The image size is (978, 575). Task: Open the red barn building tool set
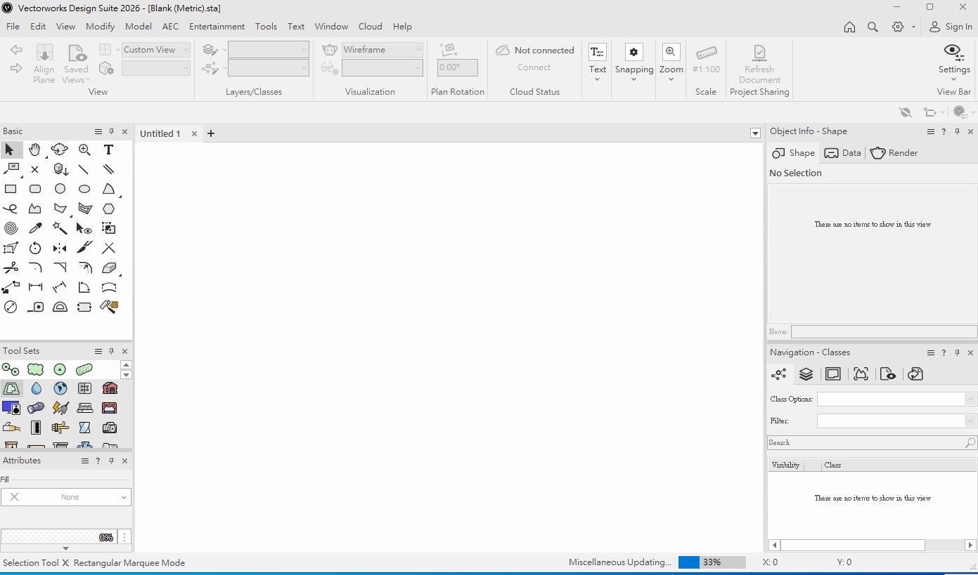click(x=110, y=388)
